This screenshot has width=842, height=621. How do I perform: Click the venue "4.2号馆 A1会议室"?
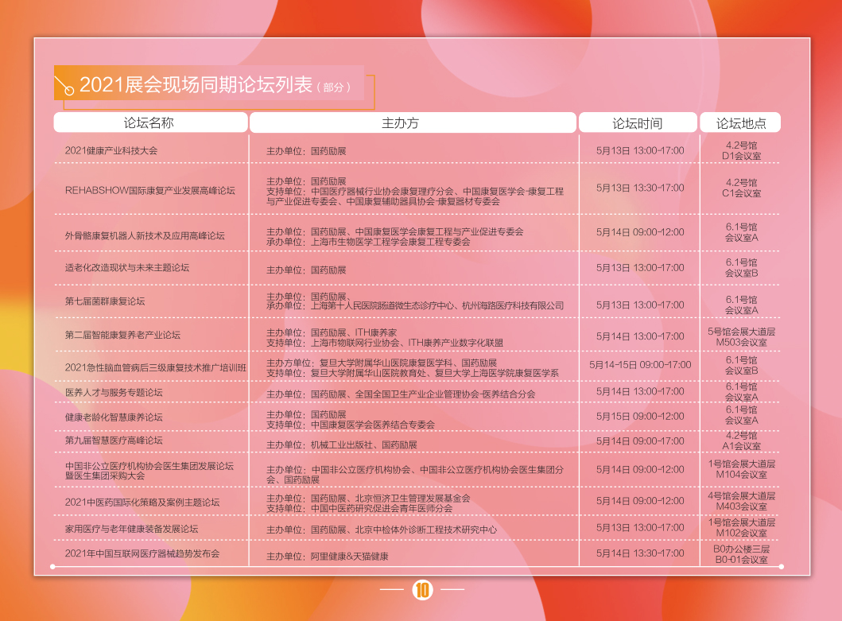tap(742, 441)
